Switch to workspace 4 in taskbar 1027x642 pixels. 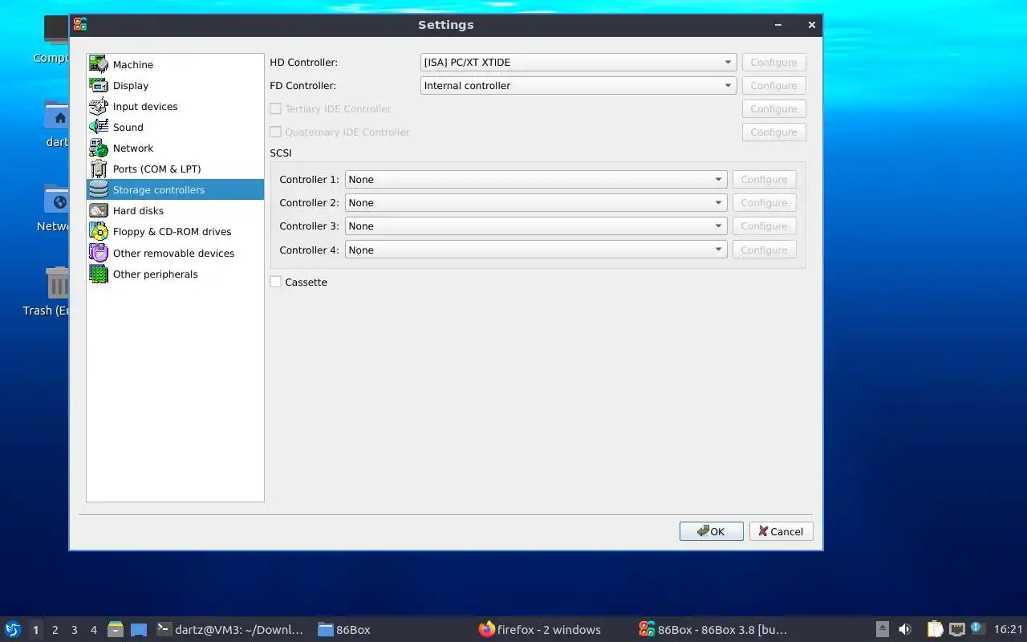point(93,630)
